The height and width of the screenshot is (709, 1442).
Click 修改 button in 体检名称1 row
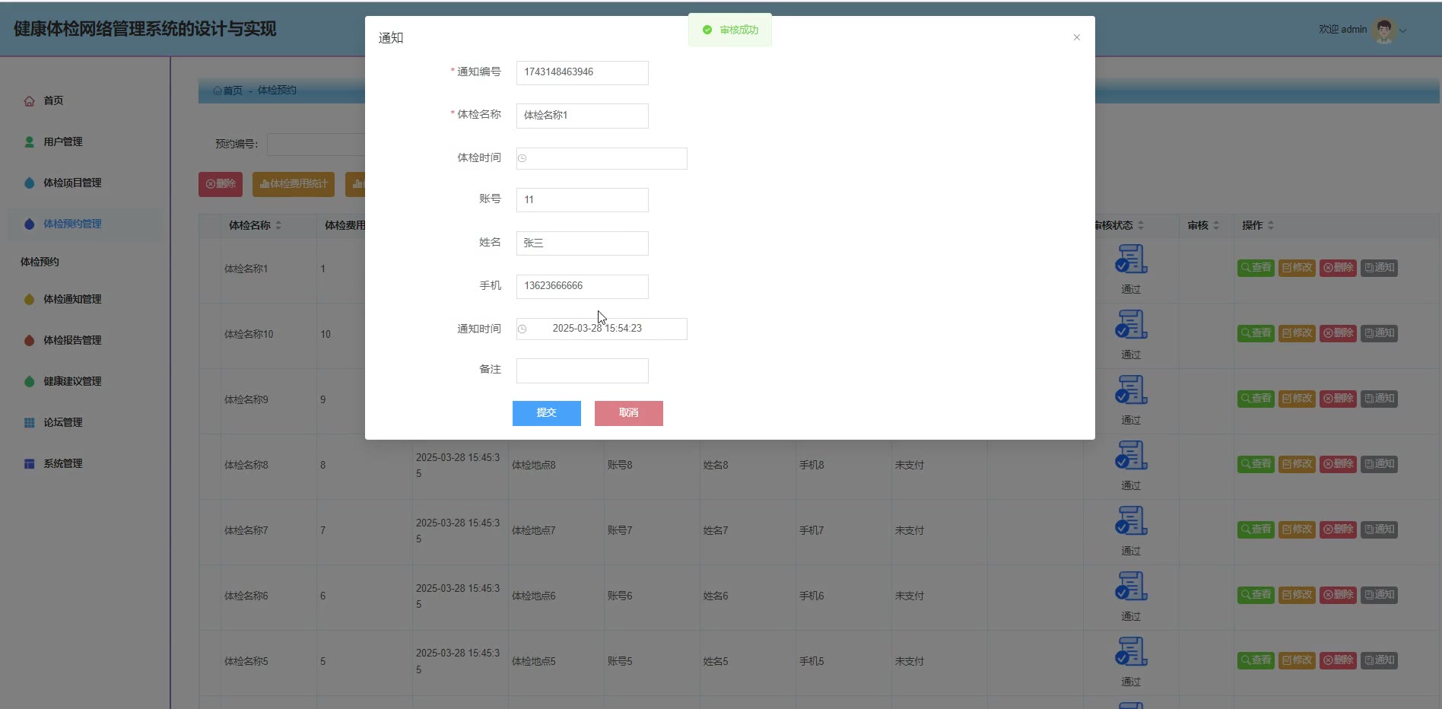[1297, 268]
